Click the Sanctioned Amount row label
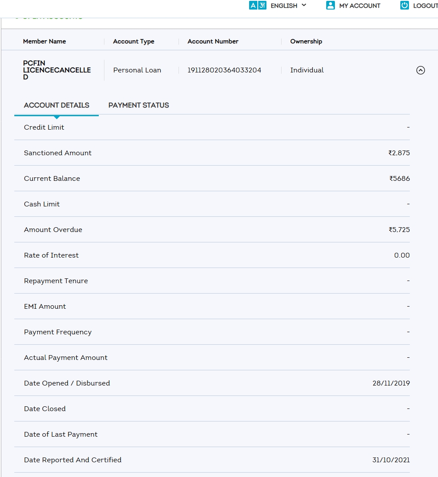Image resolution: width=438 pixels, height=477 pixels. tap(58, 153)
